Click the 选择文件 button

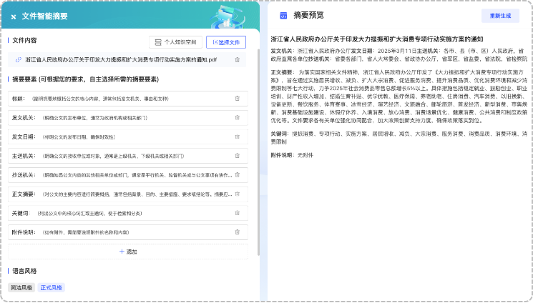point(226,42)
